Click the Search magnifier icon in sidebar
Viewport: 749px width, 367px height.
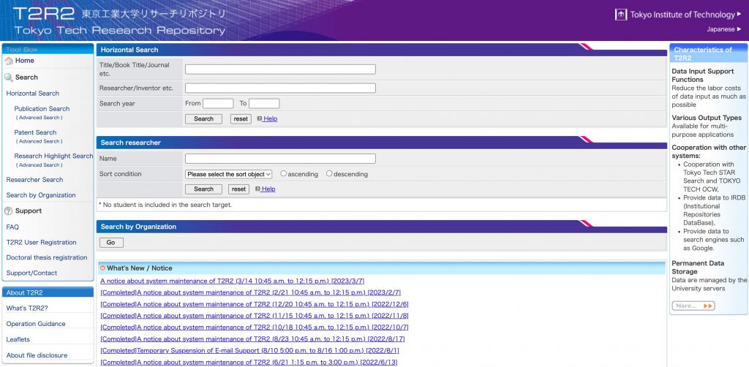point(9,77)
